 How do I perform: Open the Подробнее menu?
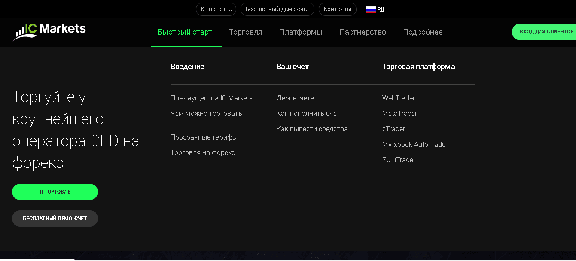pyautogui.click(x=423, y=32)
